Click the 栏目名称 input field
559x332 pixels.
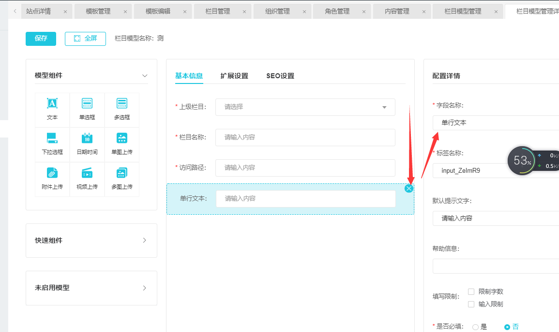[x=305, y=138]
